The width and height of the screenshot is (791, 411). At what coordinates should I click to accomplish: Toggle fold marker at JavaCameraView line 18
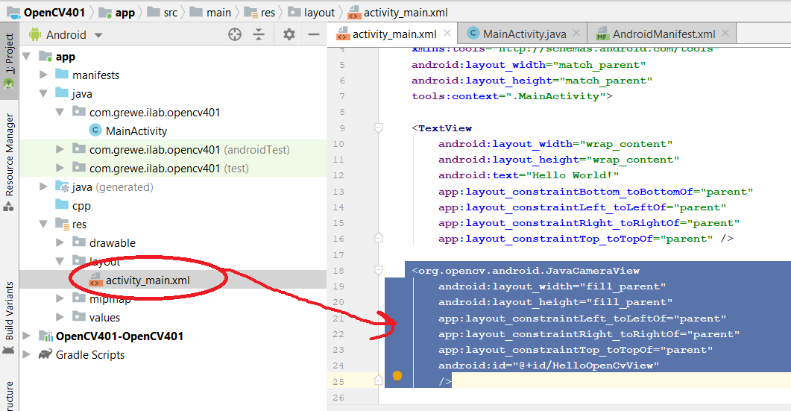[379, 271]
